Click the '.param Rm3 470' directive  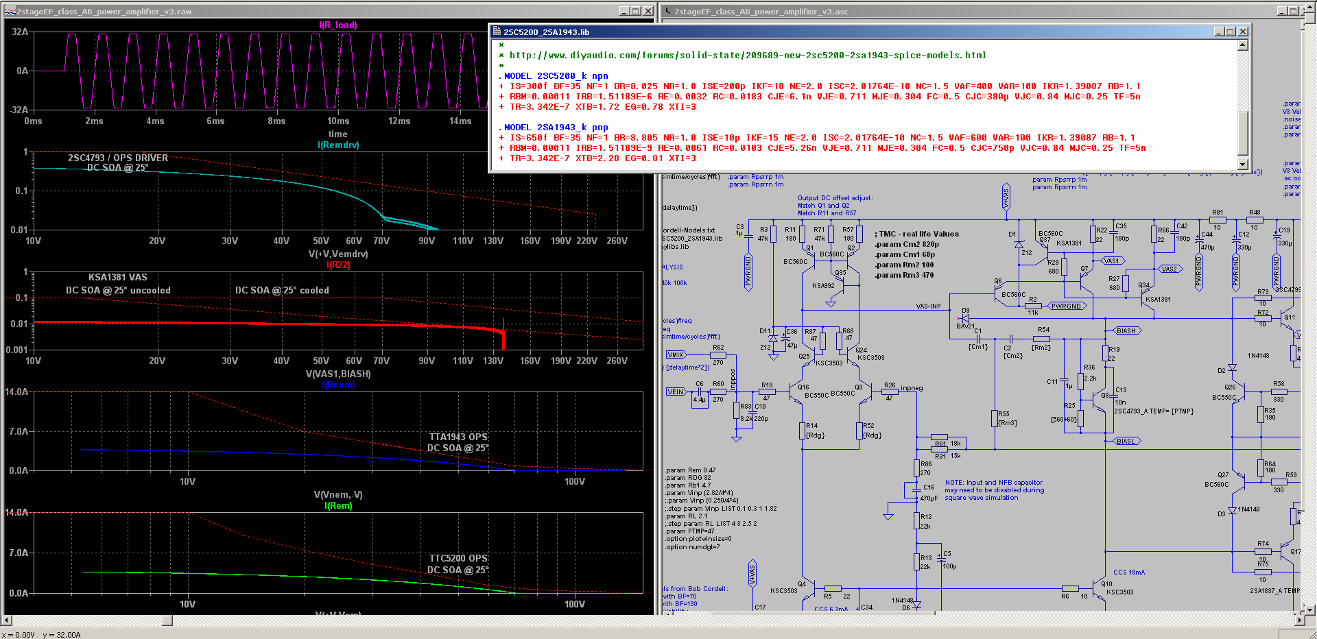904,276
